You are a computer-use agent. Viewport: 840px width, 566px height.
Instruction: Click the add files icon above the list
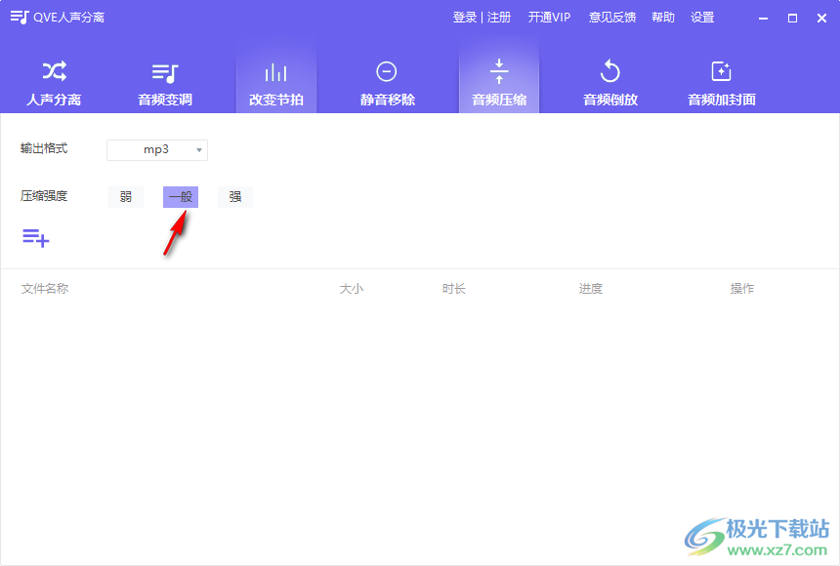pos(35,237)
